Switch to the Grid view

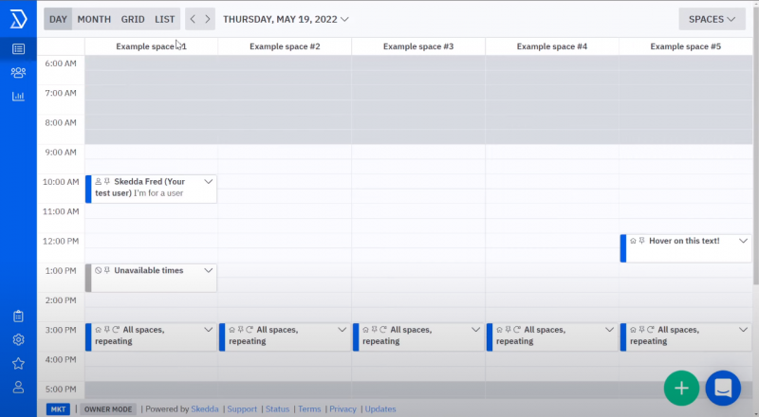[x=133, y=19]
